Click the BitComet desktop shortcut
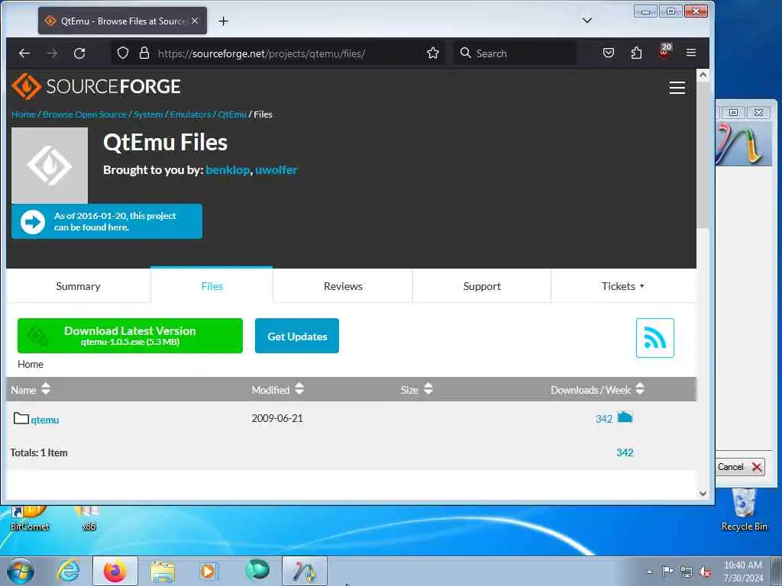This screenshot has height=586, width=782. point(30,518)
